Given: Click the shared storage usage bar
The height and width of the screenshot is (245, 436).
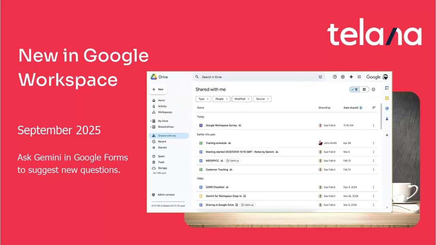Looking at the screenshot, I should pyautogui.click(x=168, y=202).
